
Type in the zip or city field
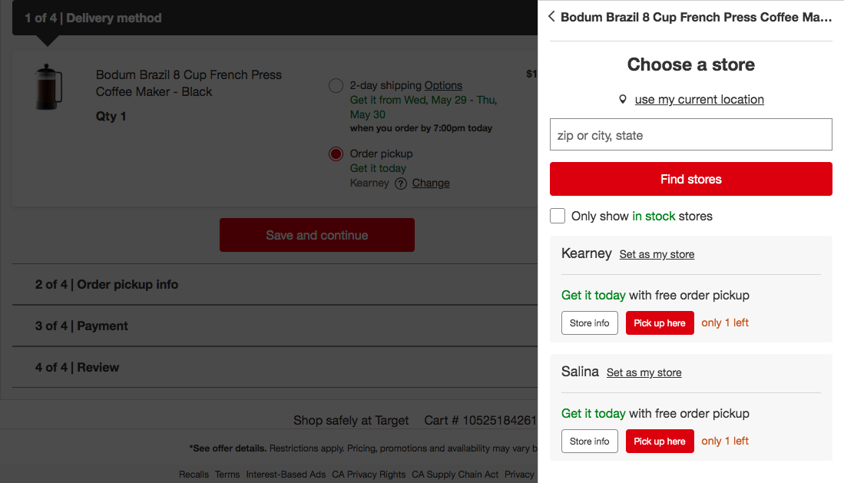point(690,135)
